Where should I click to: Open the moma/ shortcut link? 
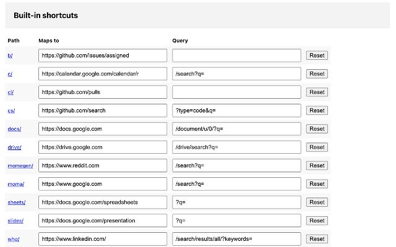[x=16, y=184]
